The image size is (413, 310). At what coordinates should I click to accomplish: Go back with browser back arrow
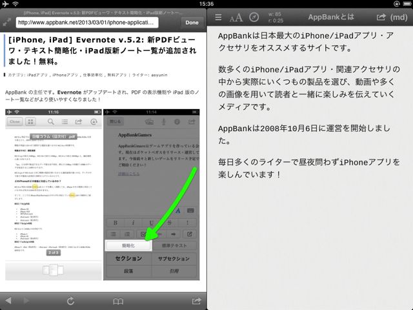(8, 300)
